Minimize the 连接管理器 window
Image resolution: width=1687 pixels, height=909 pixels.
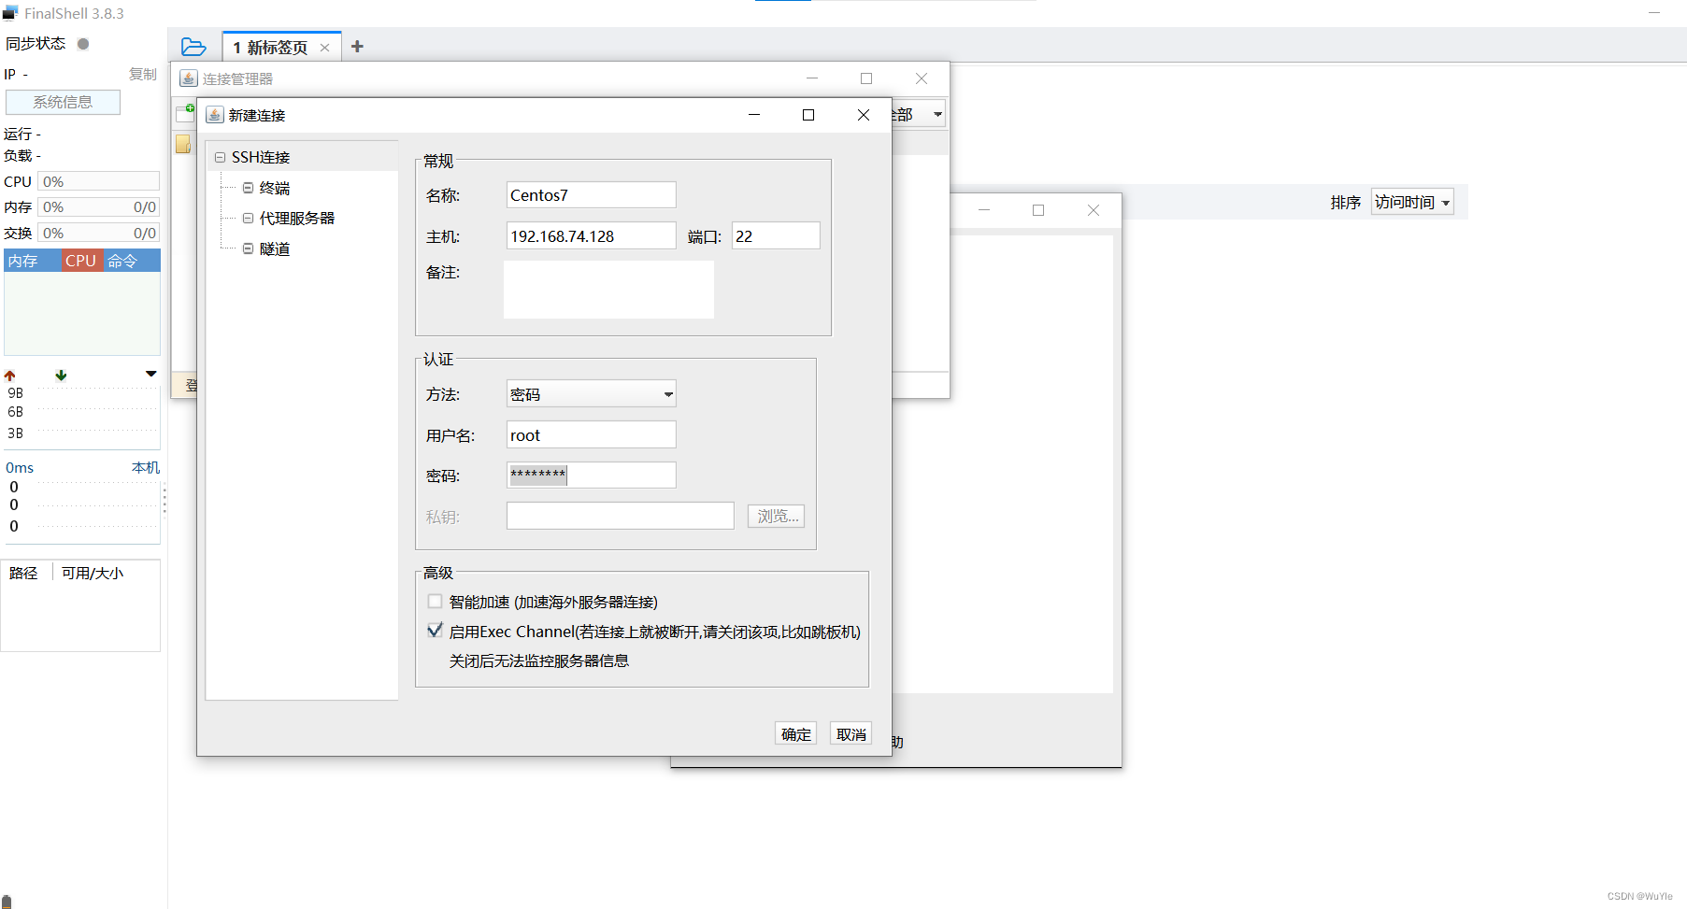(812, 78)
